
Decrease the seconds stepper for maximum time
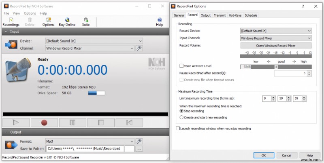click(x=304, y=100)
